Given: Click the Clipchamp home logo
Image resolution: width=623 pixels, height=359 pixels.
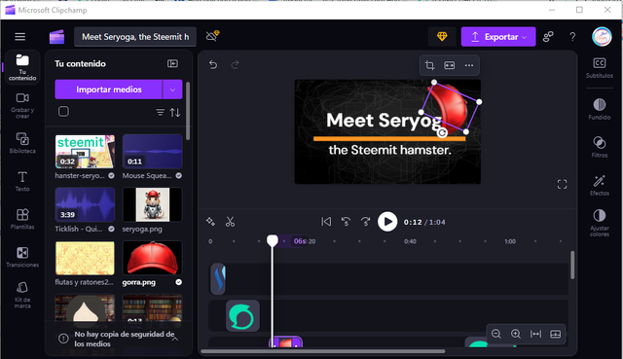Looking at the screenshot, I should coord(56,37).
